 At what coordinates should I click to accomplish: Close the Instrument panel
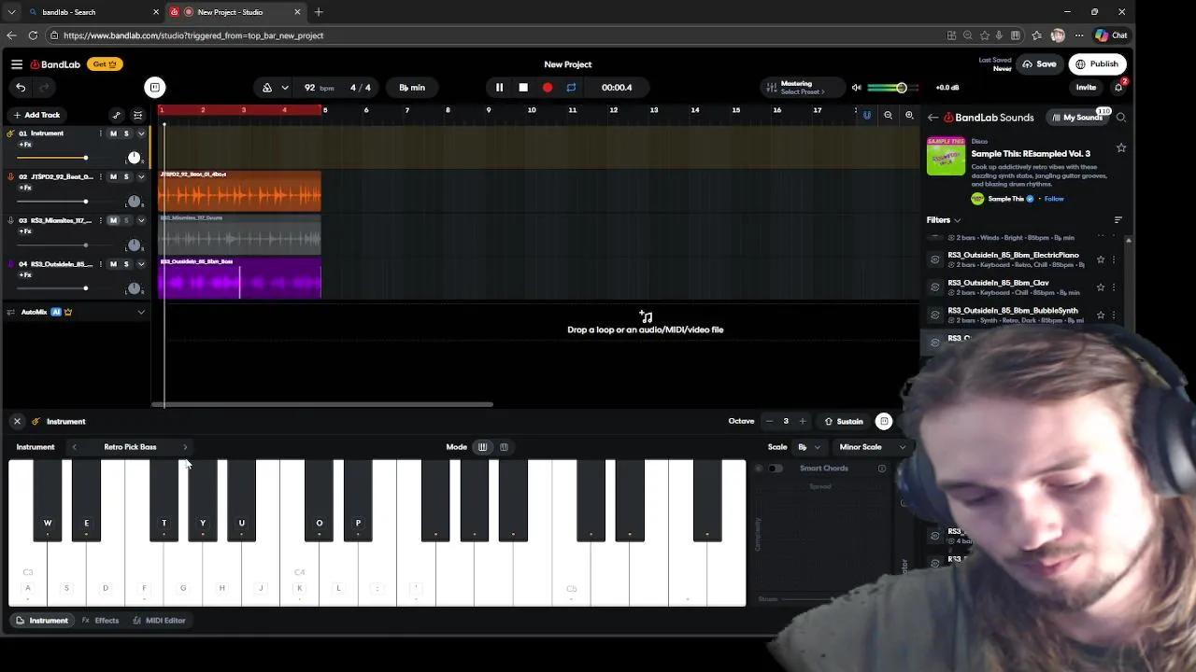click(x=17, y=422)
